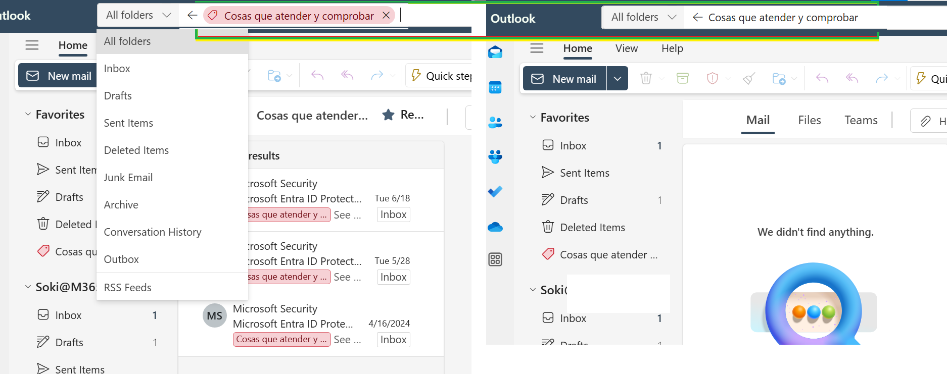
Task: Click Sweep broom icon in right toolbar
Action: (749, 78)
